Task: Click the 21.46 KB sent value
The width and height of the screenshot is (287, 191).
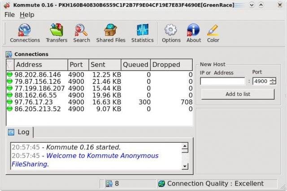Action: click(x=107, y=82)
